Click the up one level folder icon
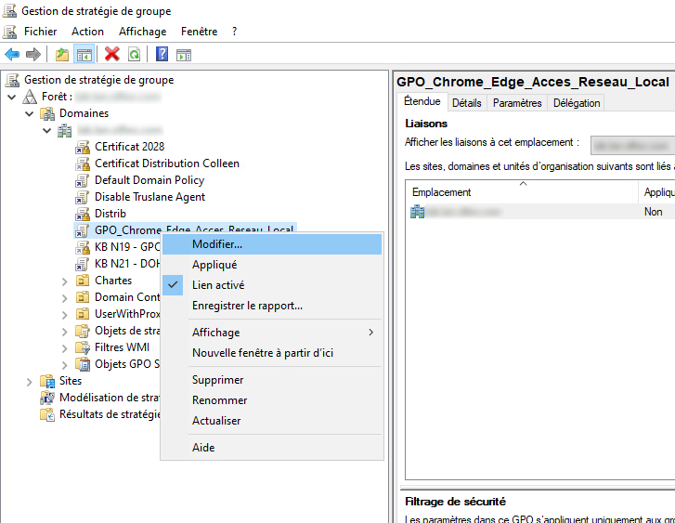Viewport: 675px width, 523px height. (61, 55)
